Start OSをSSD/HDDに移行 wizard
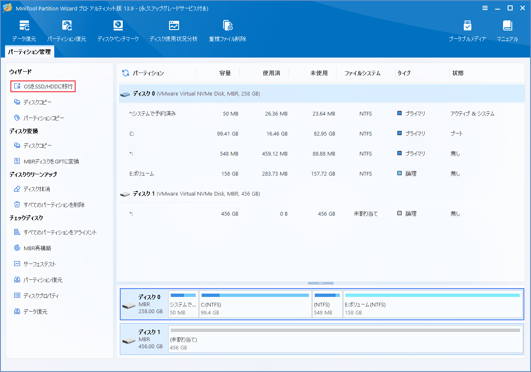 [43, 86]
